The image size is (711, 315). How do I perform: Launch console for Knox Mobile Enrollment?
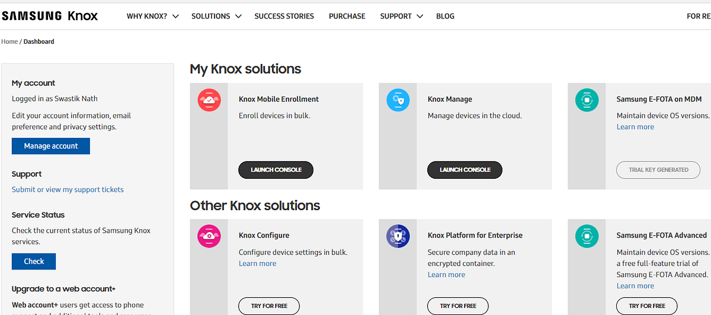pos(276,170)
